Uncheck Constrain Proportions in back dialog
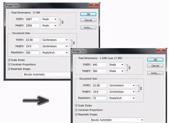169x123 pixels. click(9, 65)
